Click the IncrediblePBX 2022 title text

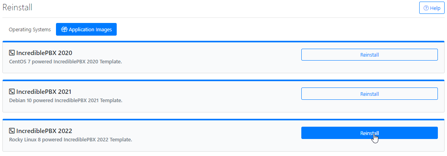pyautogui.click(x=44, y=131)
